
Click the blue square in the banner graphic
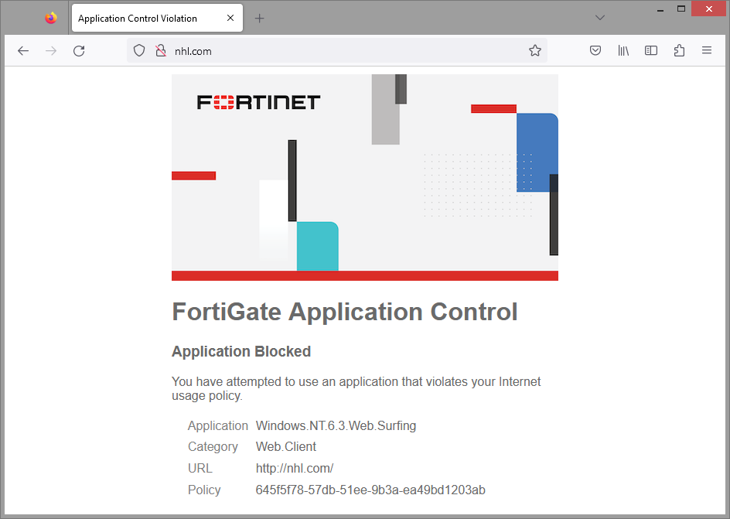537,151
